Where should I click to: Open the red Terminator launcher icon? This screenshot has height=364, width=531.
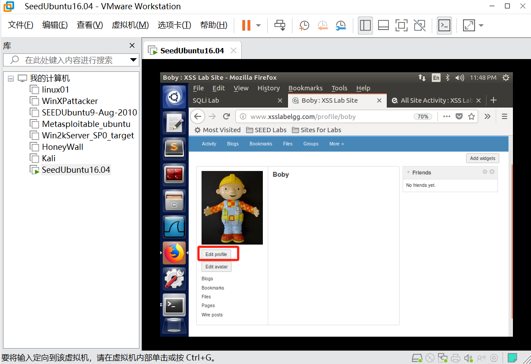tap(174, 175)
